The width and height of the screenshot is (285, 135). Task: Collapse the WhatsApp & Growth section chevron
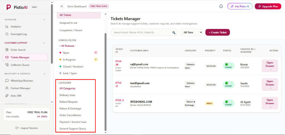pyautogui.click(x=44, y=73)
